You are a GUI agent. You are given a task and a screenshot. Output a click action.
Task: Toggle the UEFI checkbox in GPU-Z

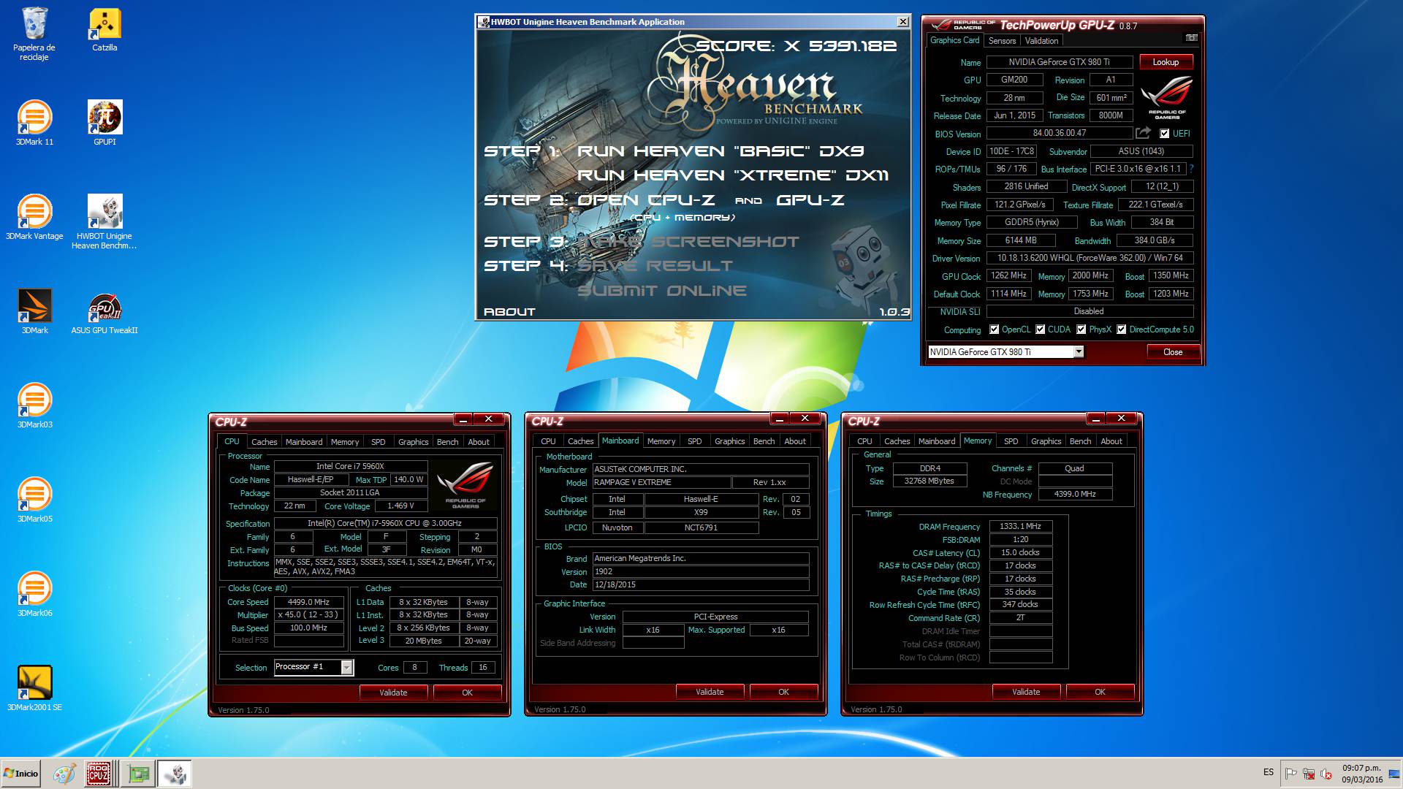1164,134
